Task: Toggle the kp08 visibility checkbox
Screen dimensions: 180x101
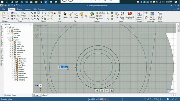Action: coord(15,67)
